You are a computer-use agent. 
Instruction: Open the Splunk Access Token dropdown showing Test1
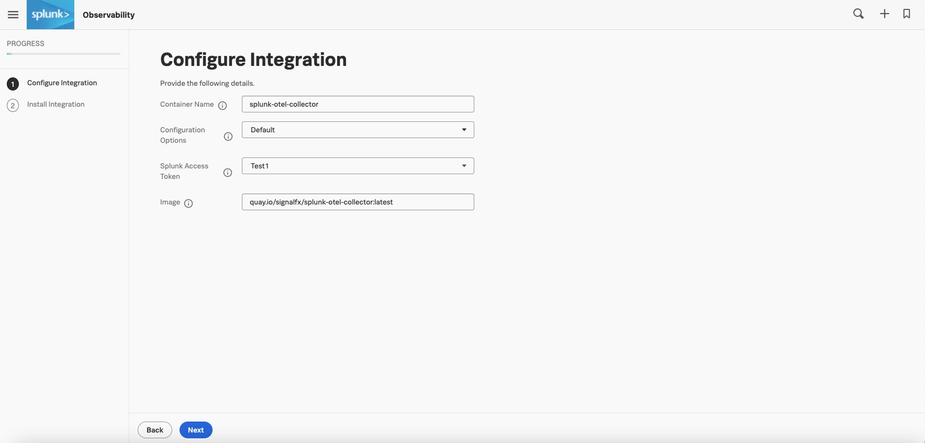click(358, 166)
